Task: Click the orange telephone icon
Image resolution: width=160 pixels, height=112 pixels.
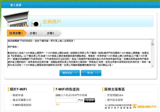Action: pos(134,106)
